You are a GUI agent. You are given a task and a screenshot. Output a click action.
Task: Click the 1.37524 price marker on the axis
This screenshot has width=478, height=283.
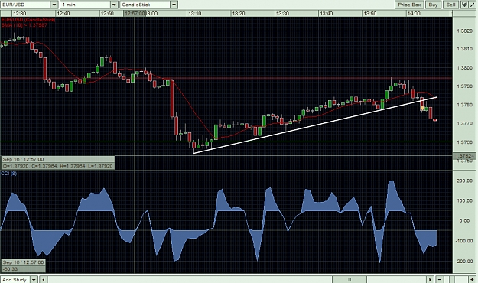464,156
